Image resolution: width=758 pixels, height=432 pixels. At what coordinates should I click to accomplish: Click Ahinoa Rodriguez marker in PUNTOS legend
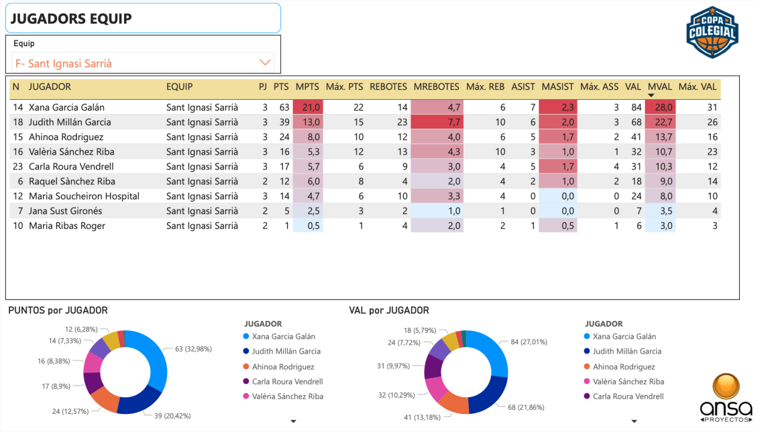[x=246, y=367]
